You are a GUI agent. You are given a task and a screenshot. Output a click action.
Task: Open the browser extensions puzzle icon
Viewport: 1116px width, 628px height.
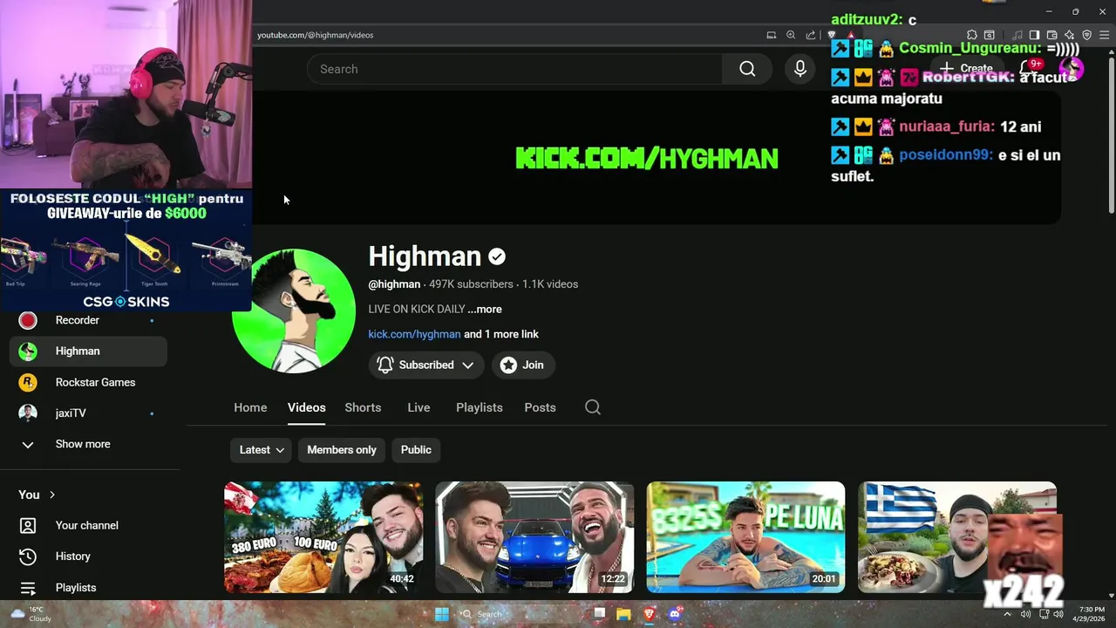(972, 35)
